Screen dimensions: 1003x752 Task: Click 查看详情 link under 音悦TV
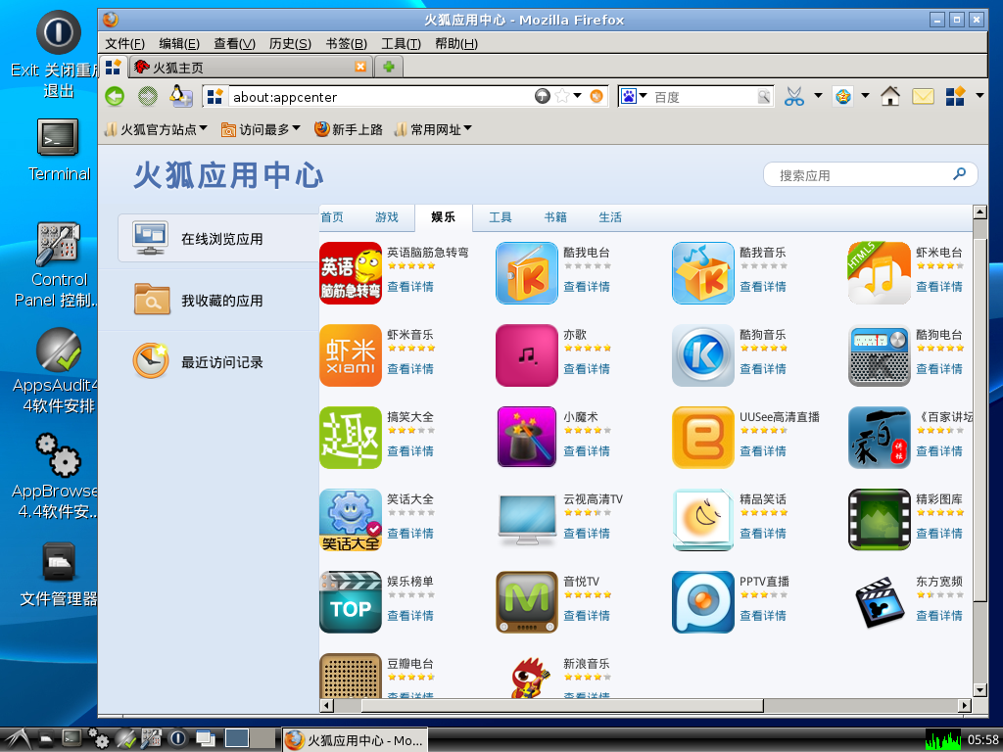coord(587,616)
